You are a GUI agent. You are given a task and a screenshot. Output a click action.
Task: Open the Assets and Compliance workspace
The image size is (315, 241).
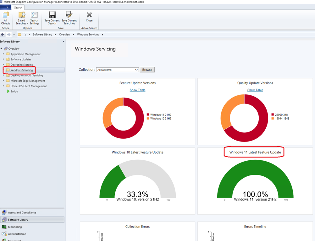22,213
